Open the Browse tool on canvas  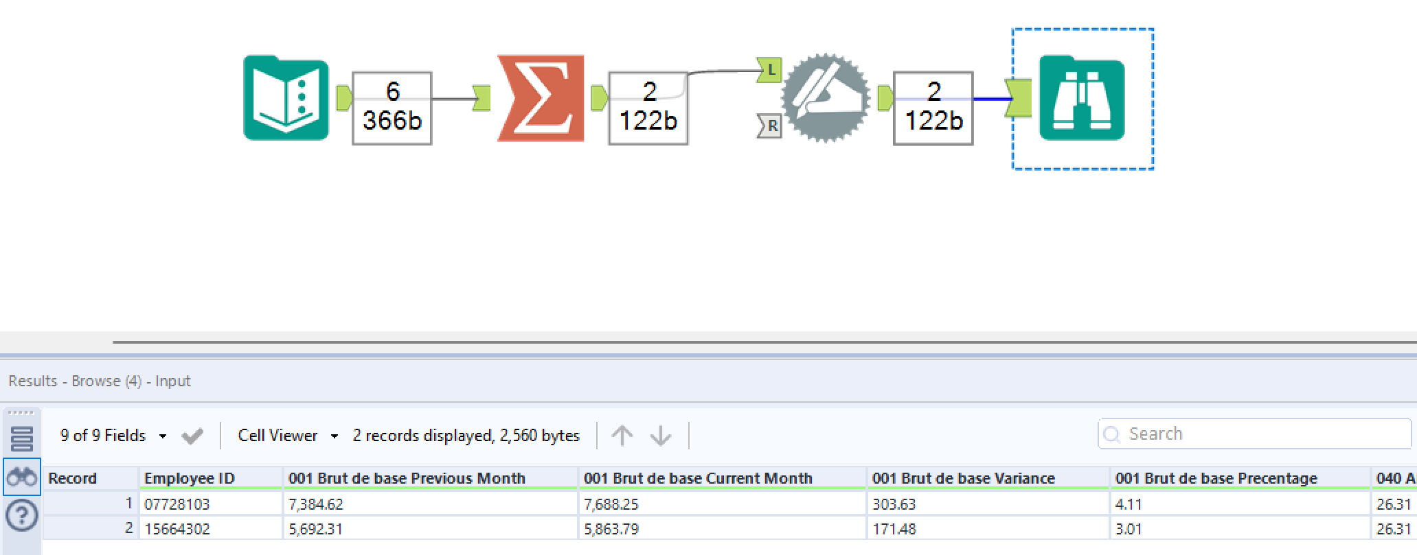[x=1082, y=98]
